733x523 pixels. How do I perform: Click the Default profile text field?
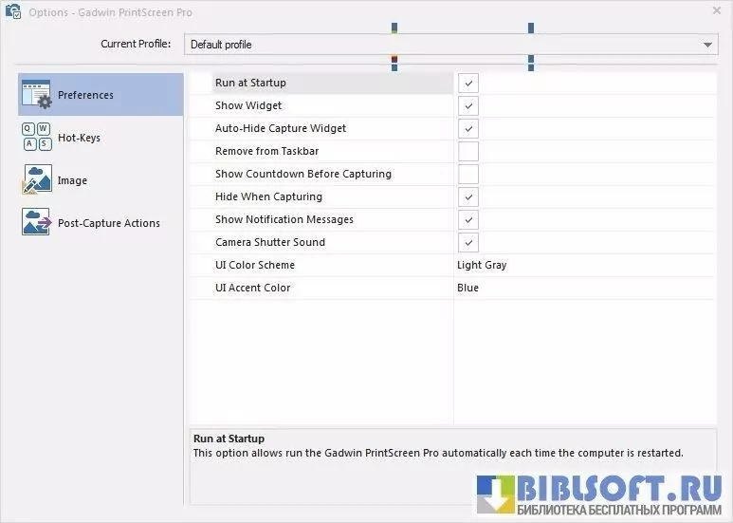tap(436, 45)
